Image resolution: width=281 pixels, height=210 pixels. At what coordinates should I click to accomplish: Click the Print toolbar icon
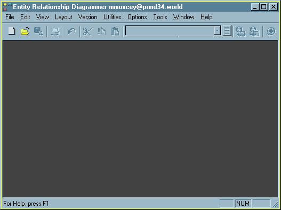pos(55,31)
